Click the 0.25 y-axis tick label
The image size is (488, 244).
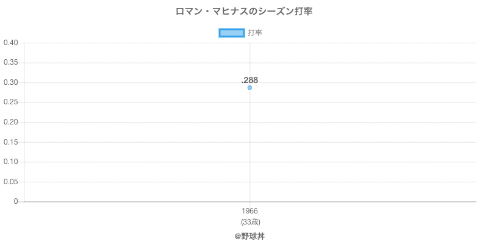pyautogui.click(x=10, y=102)
